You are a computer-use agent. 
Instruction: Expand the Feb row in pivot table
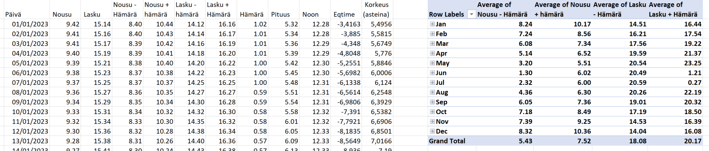(x=432, y=34)
